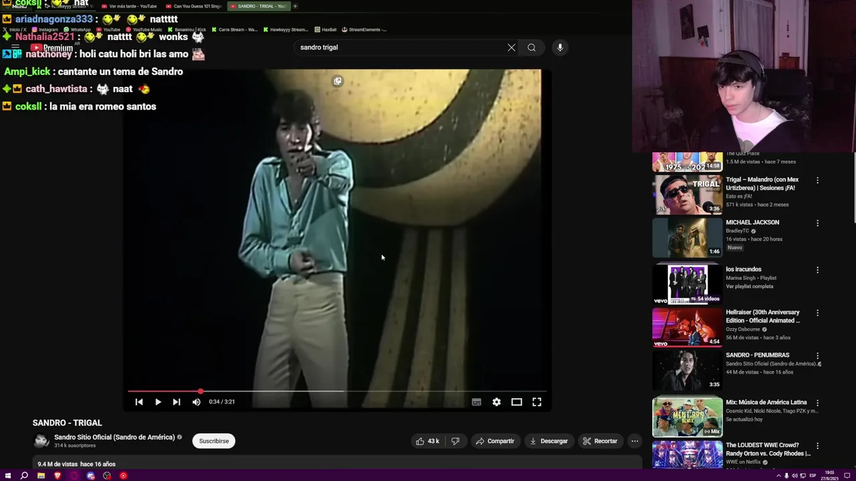
Task: Select the 'SANDRO - TRIGAL' browser tab
Action: click(258, 6)
